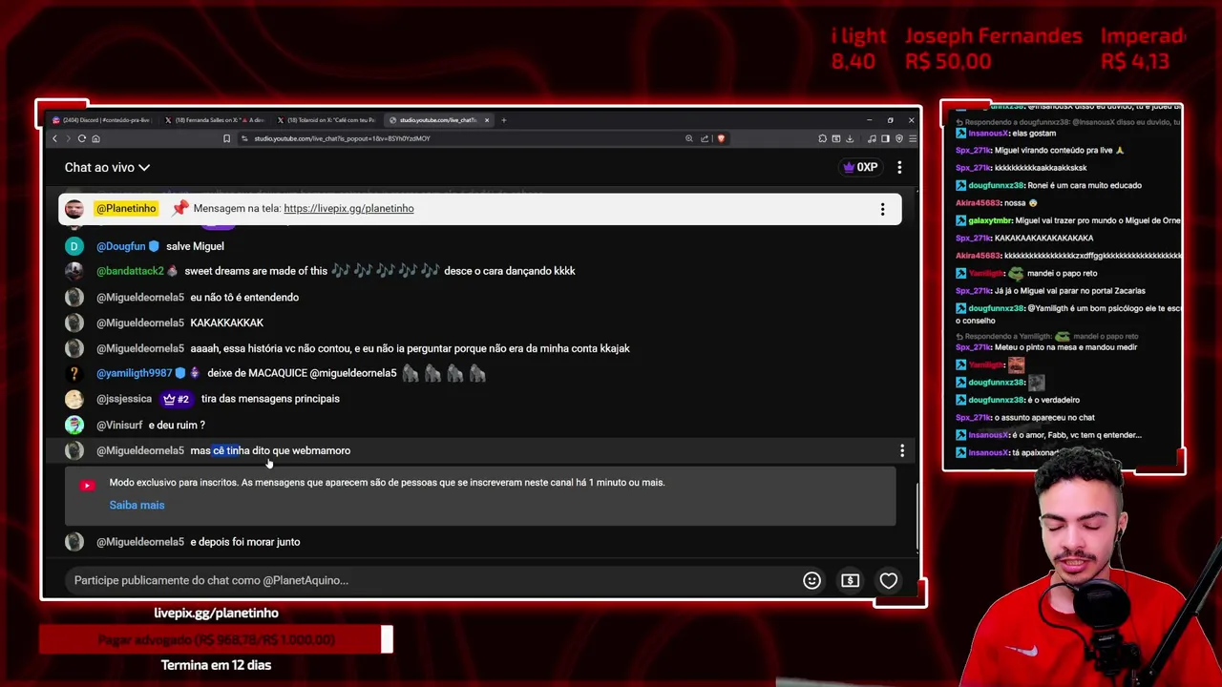1222x687 pixels.
Task: Click yamiligth9987's question mark avatar
Action: [x=74, y=373]
